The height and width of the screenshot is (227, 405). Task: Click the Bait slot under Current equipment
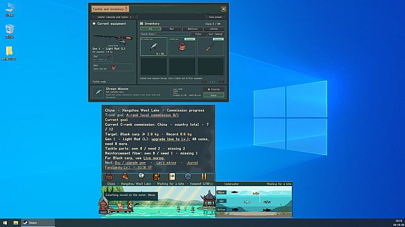click(113, 67)
